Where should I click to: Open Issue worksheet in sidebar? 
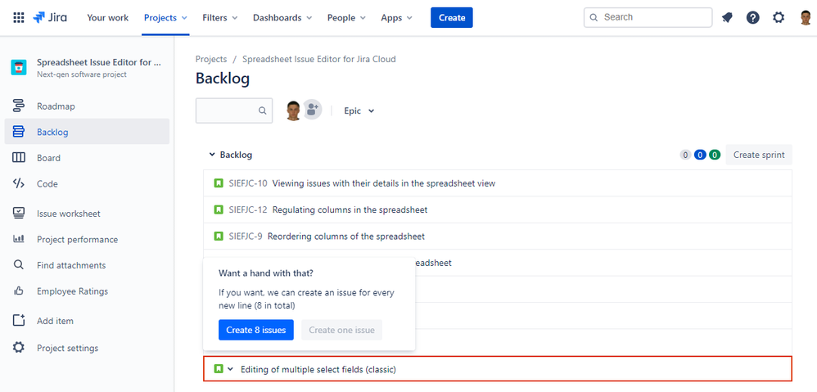68,214
